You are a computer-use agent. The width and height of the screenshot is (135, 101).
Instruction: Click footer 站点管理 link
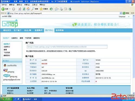click(30, 93)
